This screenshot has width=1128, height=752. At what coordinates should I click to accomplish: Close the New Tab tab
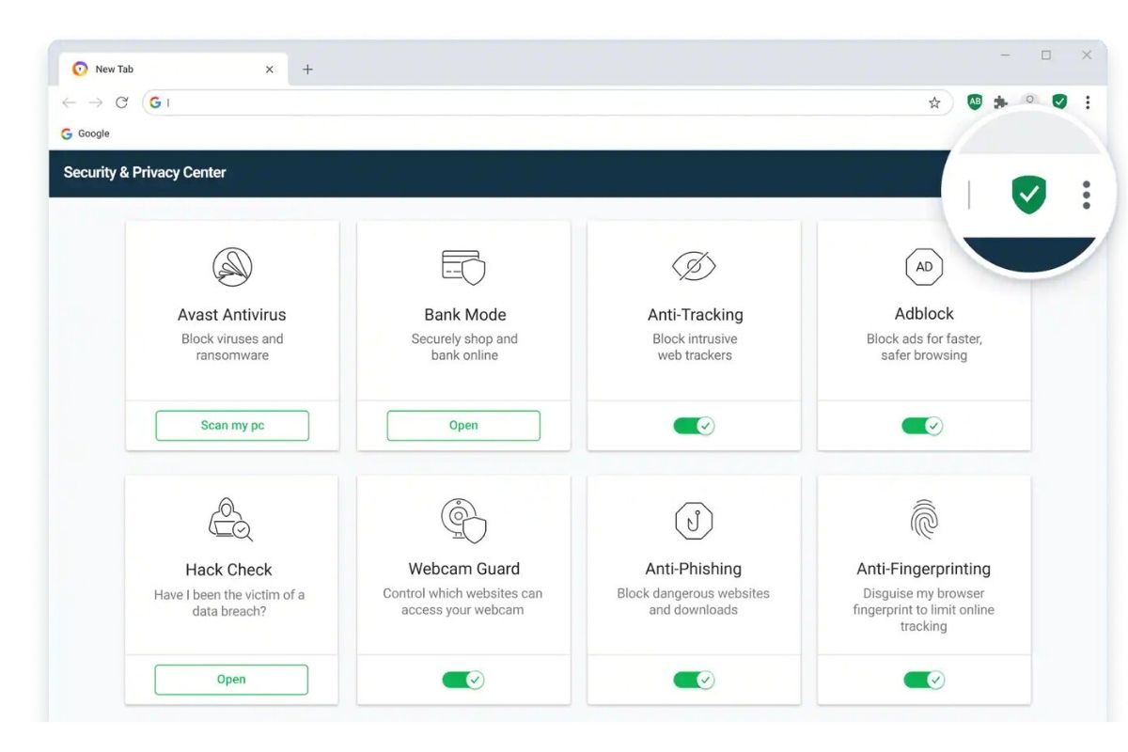[270, 70]
